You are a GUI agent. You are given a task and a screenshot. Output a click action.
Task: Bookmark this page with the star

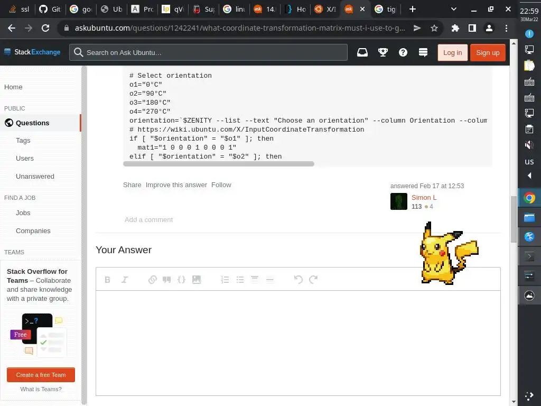click(x=434, y=28)
